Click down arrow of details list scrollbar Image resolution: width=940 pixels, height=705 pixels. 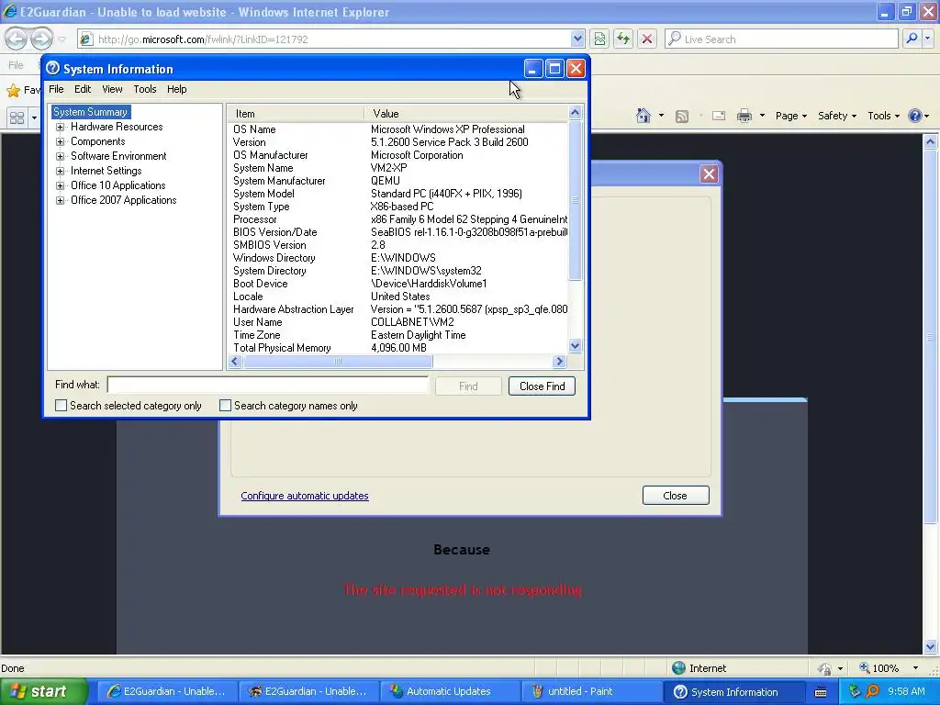pyautogui.click(x=575, y=346)
